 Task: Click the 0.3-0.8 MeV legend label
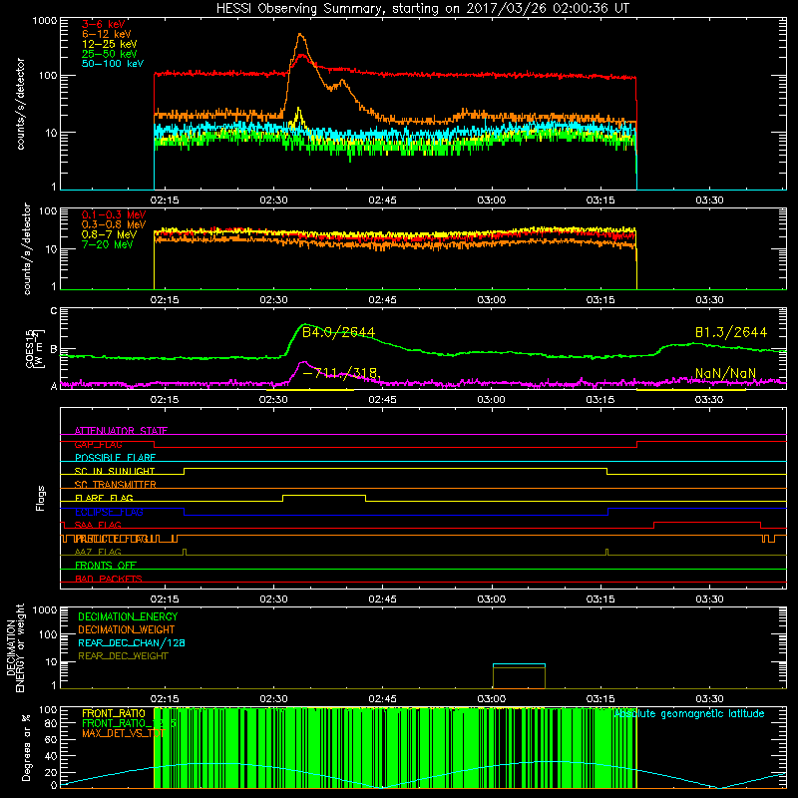tap(114, 224)
